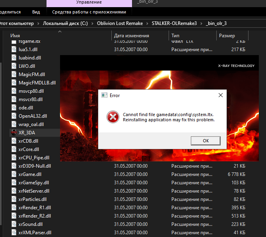
Task: Expand chevron after STALKER-OLRemake3
Action: coord(201,23)
